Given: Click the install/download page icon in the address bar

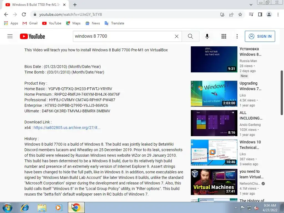Looking at the screenshot, I should point(222,14).
